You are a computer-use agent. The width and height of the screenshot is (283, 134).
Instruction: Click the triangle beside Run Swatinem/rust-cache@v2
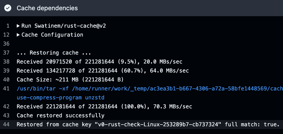pyautogui.click(x=18, y=26)
